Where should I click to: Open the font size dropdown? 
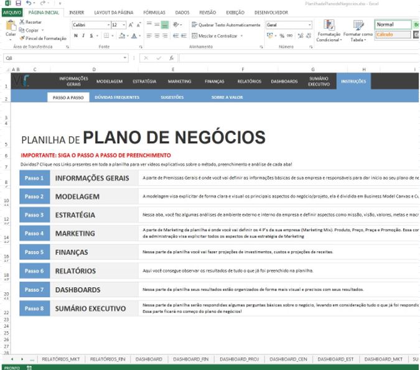(123, 25)
